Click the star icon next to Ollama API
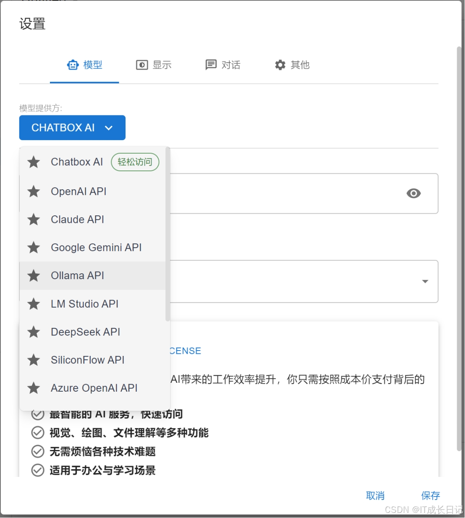Image resolution: width=465 pixels, height=518 pixels. click(x=34, y=276)
